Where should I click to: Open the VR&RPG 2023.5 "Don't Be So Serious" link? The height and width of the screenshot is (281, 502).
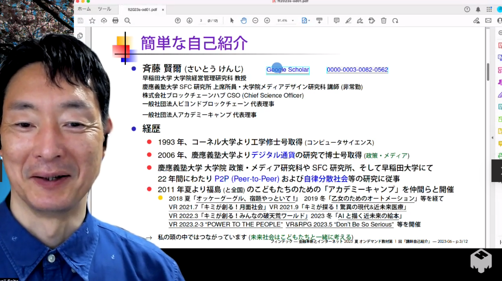click(x=340, y=224)
